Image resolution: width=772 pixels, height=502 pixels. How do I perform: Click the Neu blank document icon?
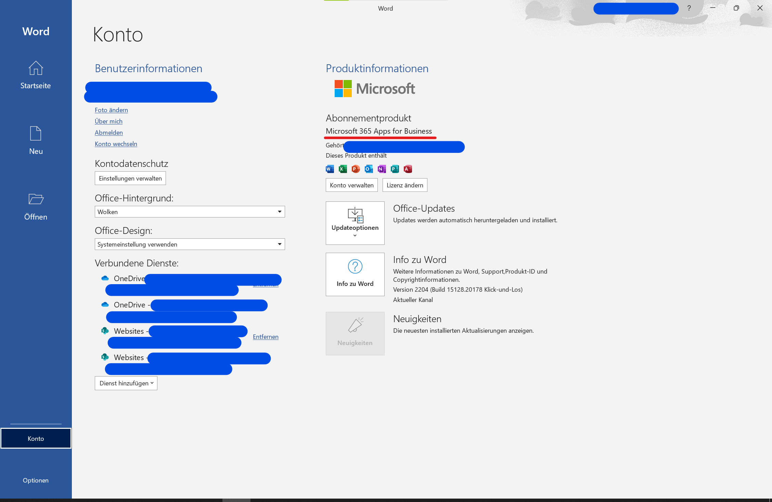[x=36, y=133]
